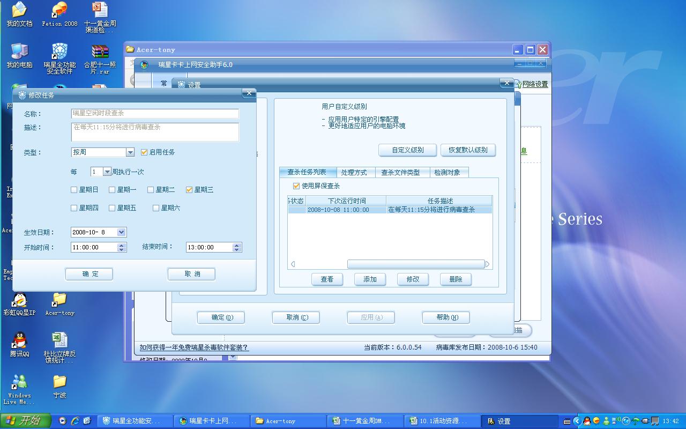Image resolution: width=686 pixels, height=429 pixels.
Task: Click the 恢复默认级别 button
Action: coord(468,150)
